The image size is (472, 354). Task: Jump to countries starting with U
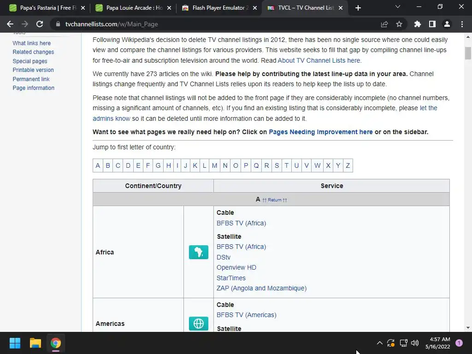(296, 165)
